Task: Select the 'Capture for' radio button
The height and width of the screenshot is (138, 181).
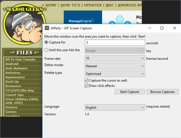Action: coord(46,42)
